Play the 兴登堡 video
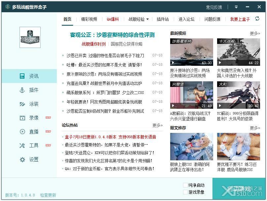267x201 pixels. [192, 95]
